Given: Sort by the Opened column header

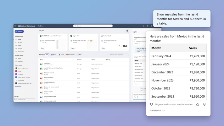Looking at the screenshot, I should tap(79, 60).
